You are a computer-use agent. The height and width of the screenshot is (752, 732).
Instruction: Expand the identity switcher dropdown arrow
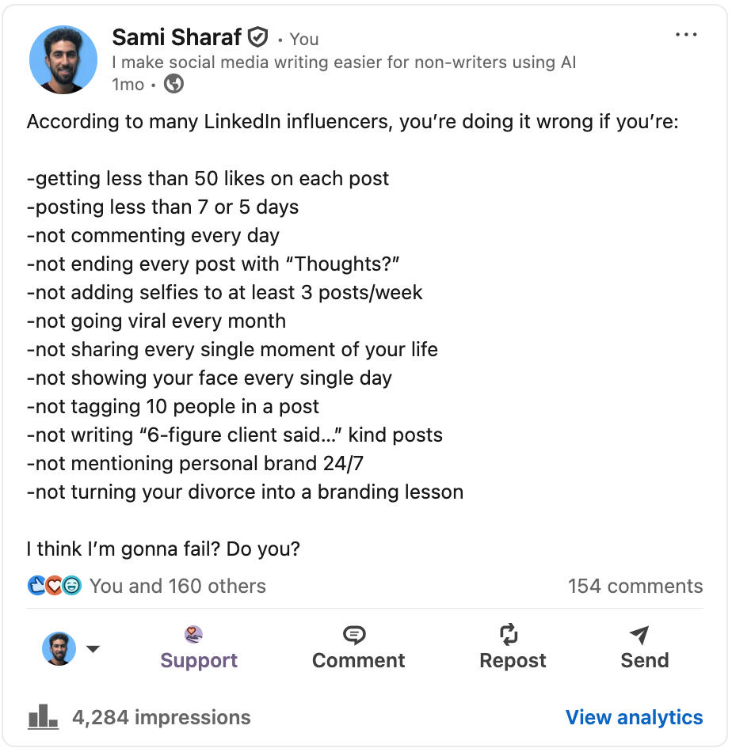(93, 649)
